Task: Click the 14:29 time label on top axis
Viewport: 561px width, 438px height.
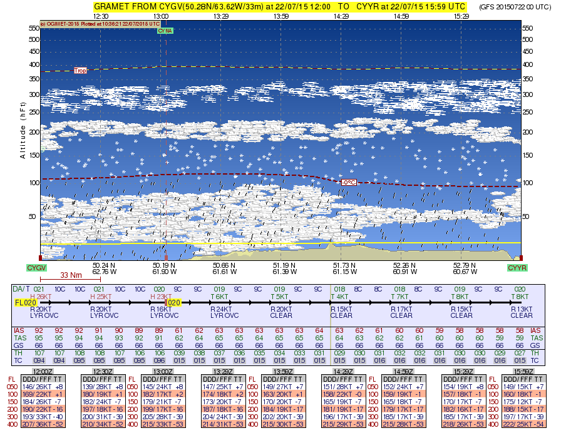Action: 341,16
